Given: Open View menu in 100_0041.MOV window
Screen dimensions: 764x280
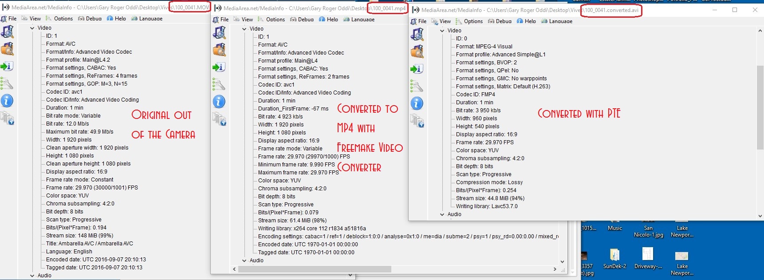Looking at the screenshot, I should 31,19.
